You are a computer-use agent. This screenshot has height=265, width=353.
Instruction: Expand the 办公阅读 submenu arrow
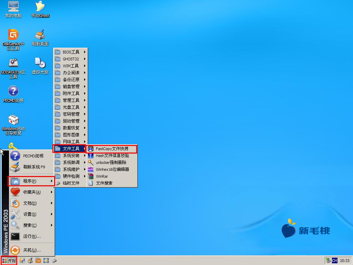point(85,73)
